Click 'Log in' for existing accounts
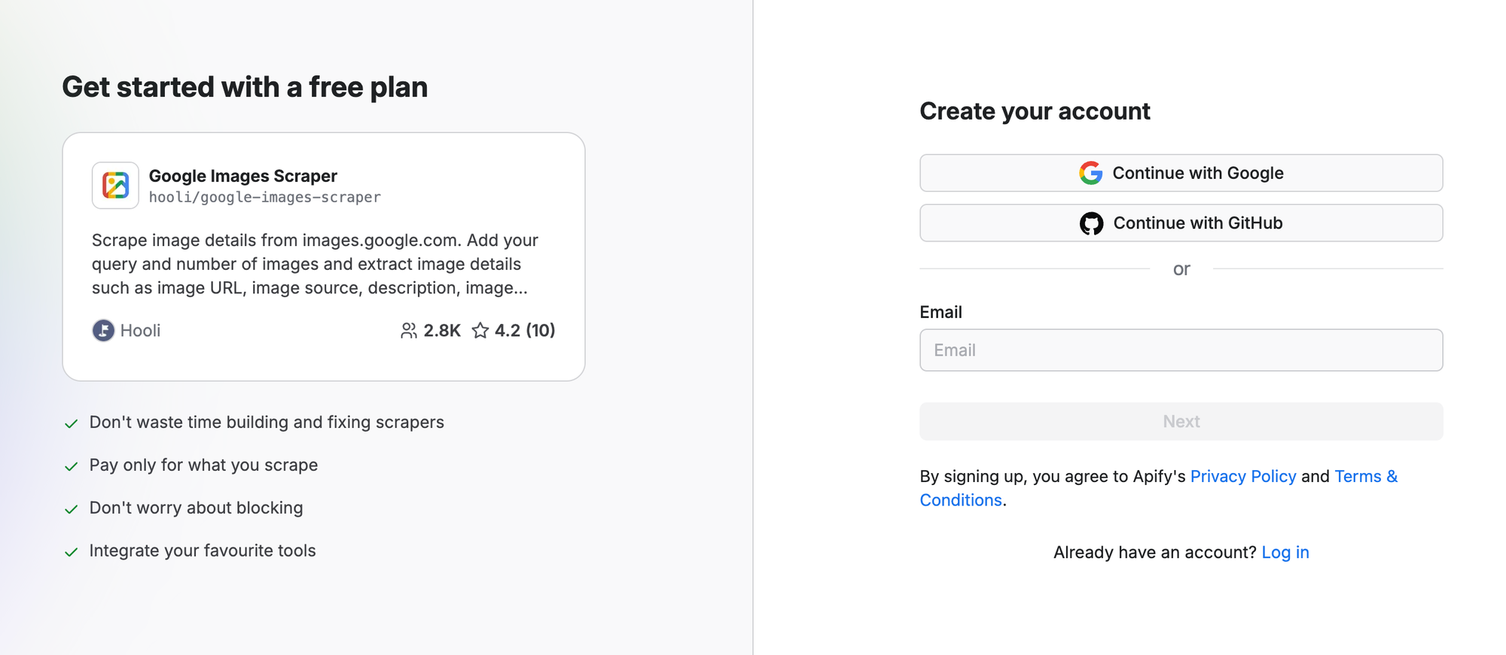Screen dimensions: 1506x655 pos(1285,552)
